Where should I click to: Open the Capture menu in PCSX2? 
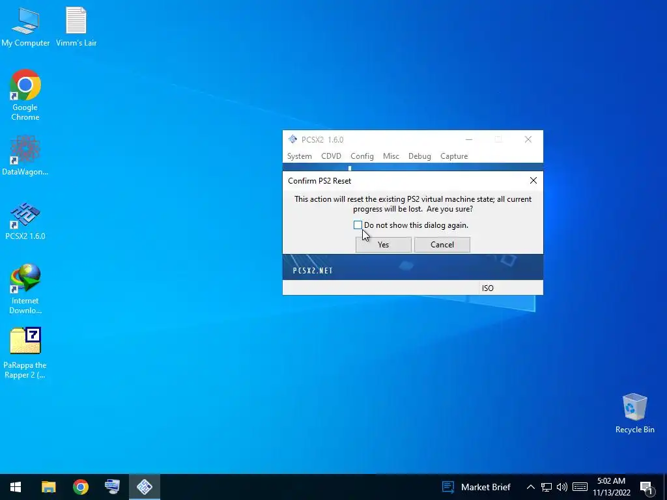(x=454, y=156)
